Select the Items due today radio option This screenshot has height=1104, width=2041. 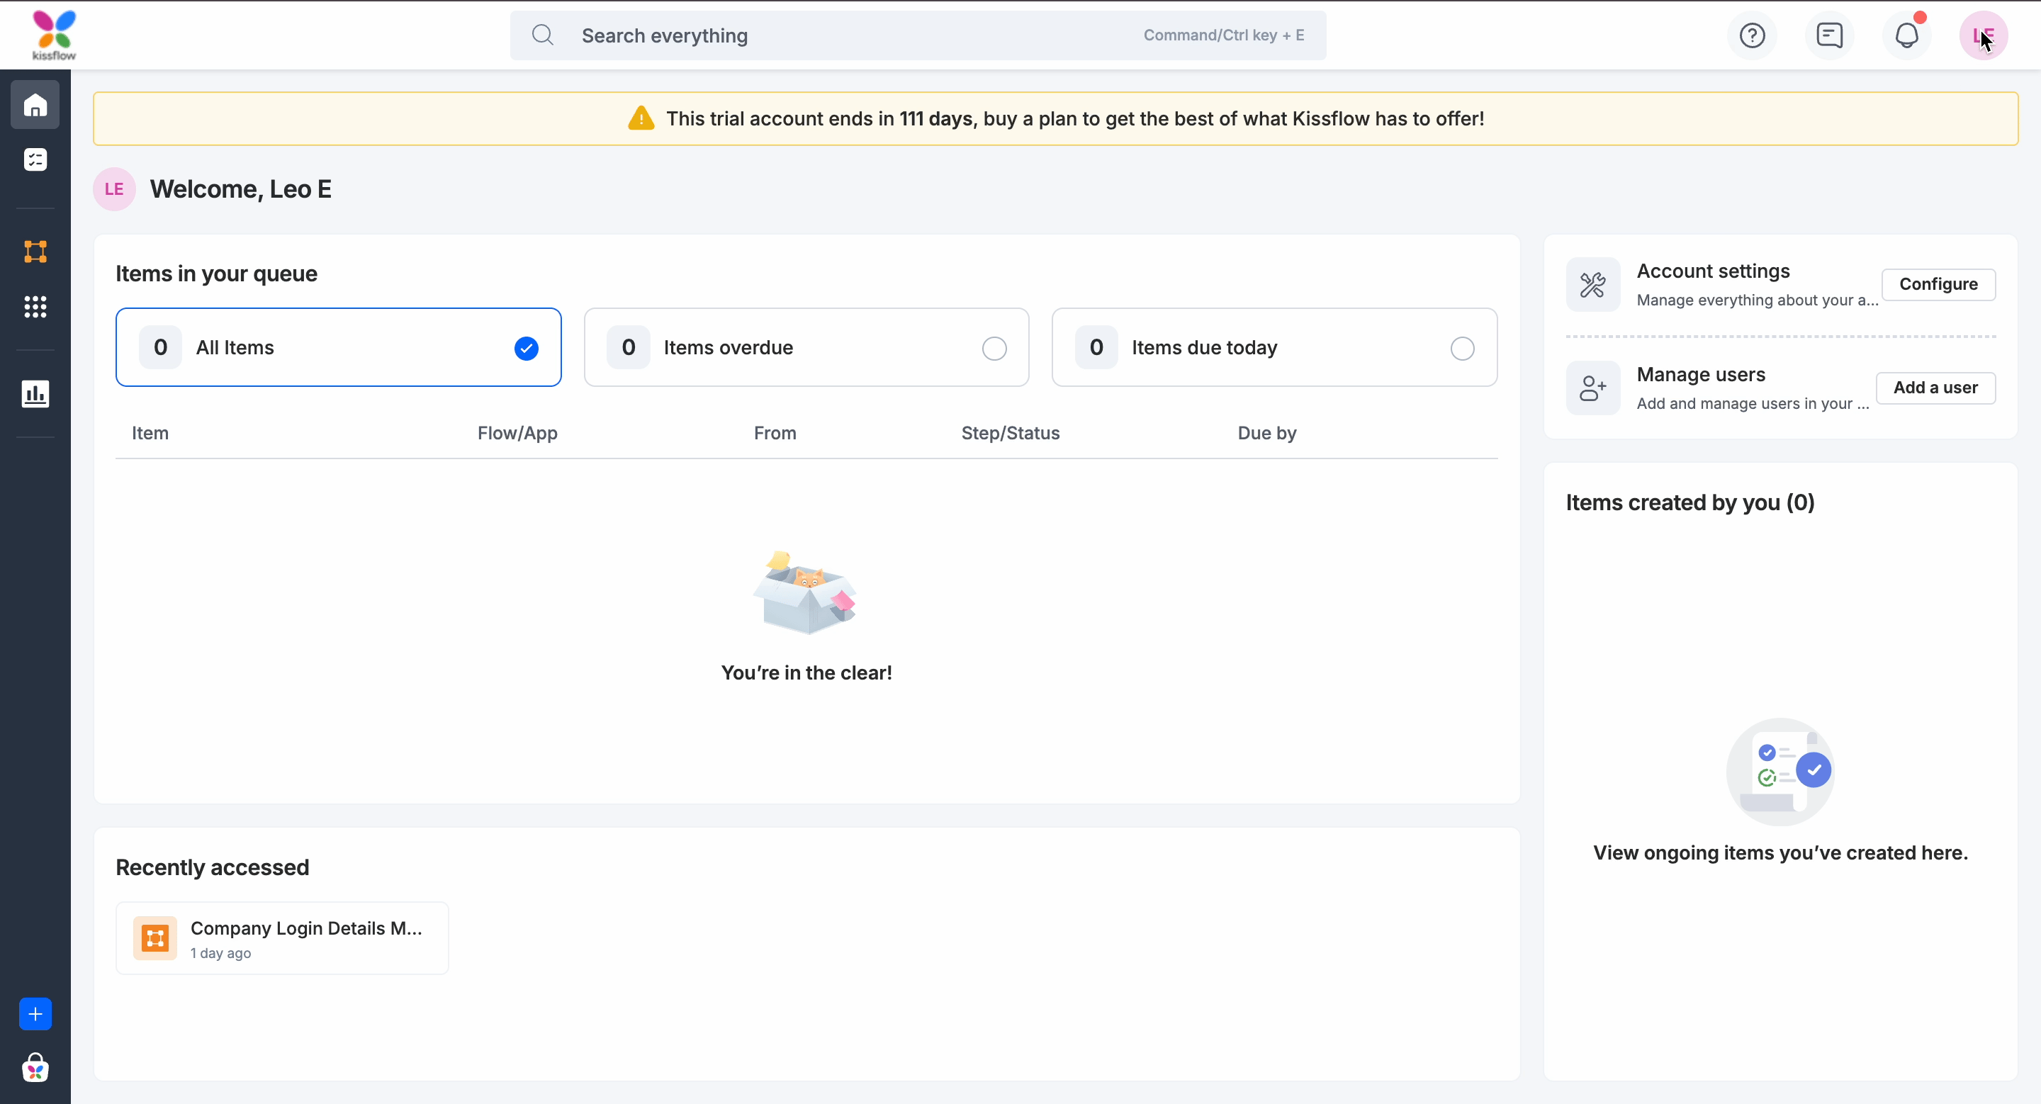tap(1462, 349)
